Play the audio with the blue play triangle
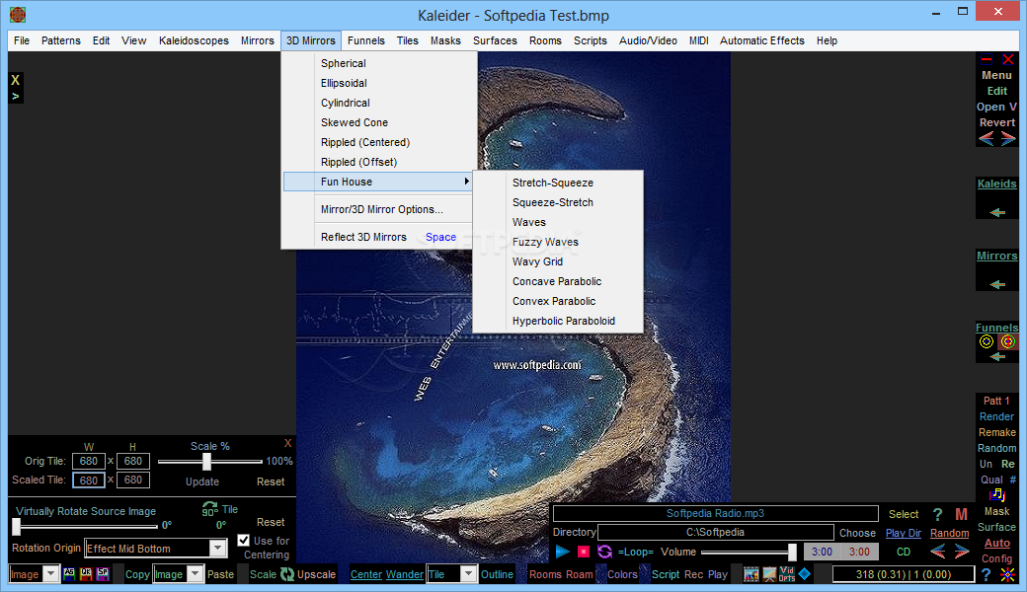 coord(562,552)
